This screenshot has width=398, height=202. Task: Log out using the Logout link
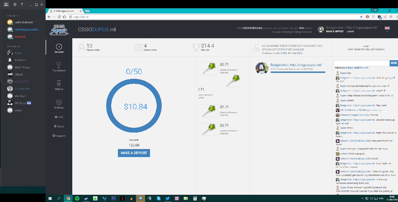click(350, 31)
